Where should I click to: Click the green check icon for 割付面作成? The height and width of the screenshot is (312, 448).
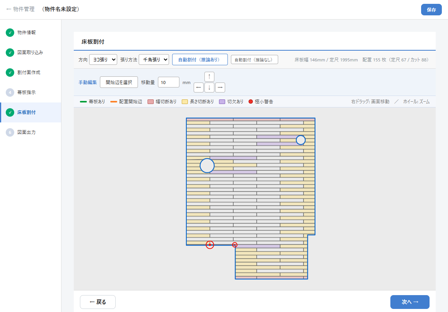click(10, 73)
